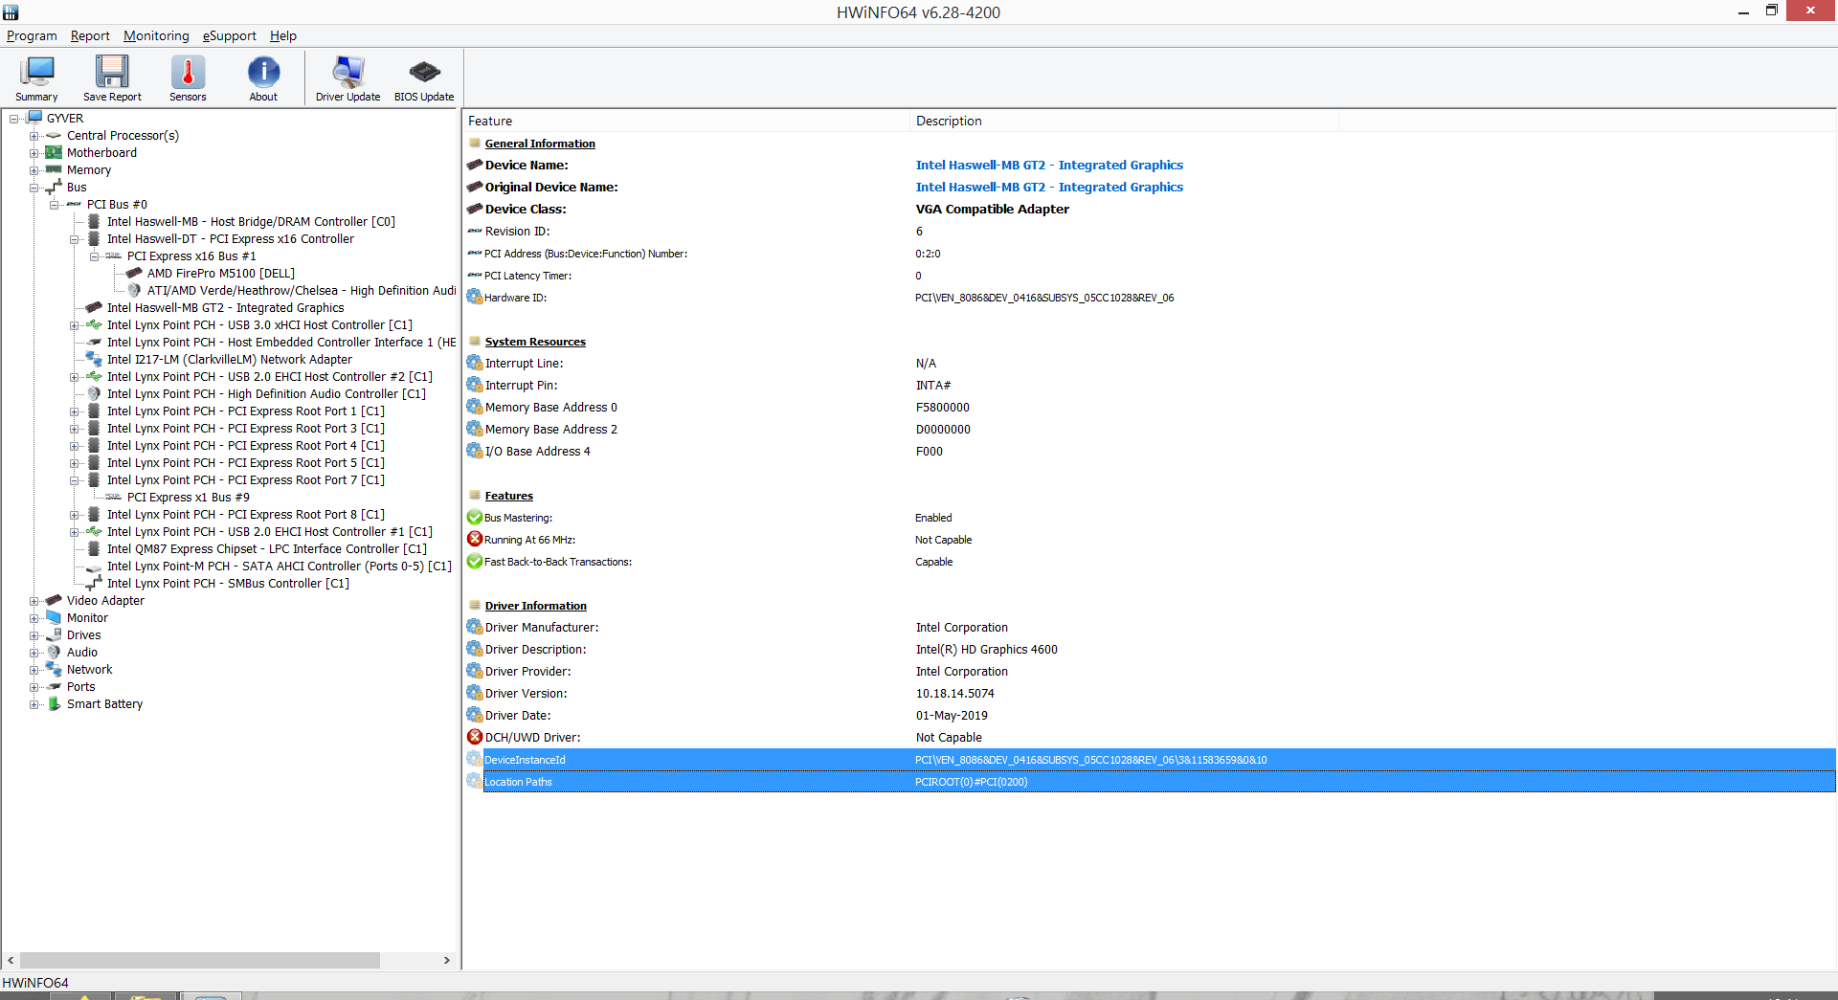Click the tree scroll right arrow
Image resolution: width=1838 pixels, height=1000 pixels.
coord(446,960)
